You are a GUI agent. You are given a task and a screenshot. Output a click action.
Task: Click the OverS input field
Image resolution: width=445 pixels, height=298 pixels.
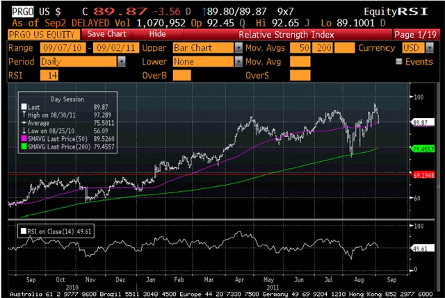tap(300, 76)
